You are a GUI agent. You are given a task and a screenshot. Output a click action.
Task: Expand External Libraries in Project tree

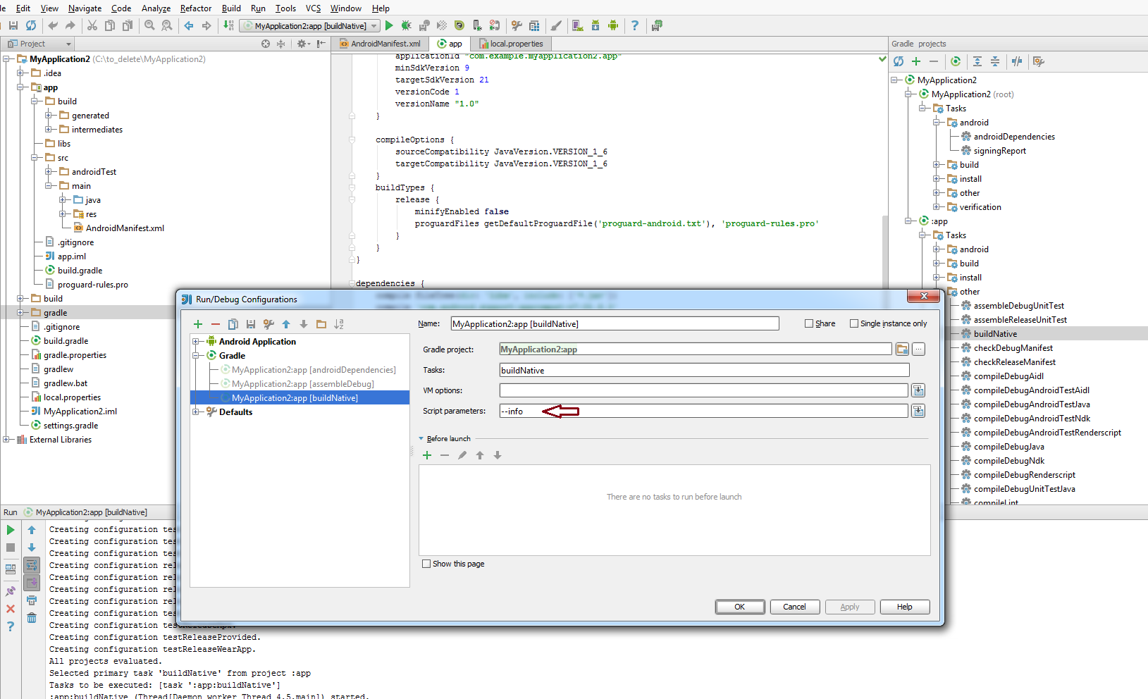coord(6,440)
